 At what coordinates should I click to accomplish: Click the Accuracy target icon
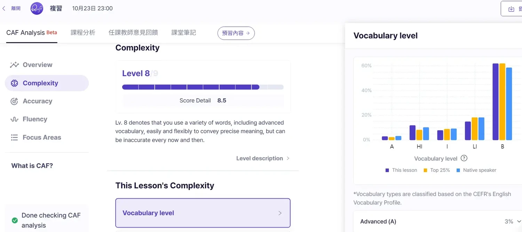14,101
